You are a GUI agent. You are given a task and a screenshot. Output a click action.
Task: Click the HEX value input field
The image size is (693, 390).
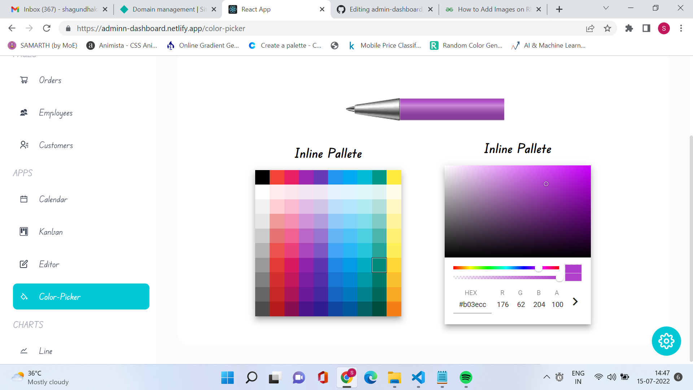(472, 304)
